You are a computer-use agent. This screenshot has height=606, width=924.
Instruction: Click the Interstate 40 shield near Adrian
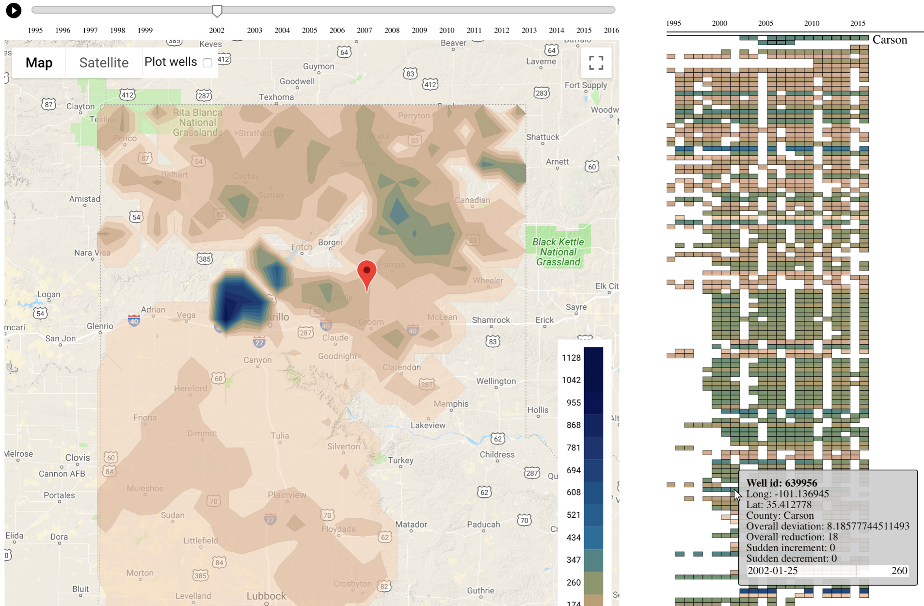coord(134,320)
